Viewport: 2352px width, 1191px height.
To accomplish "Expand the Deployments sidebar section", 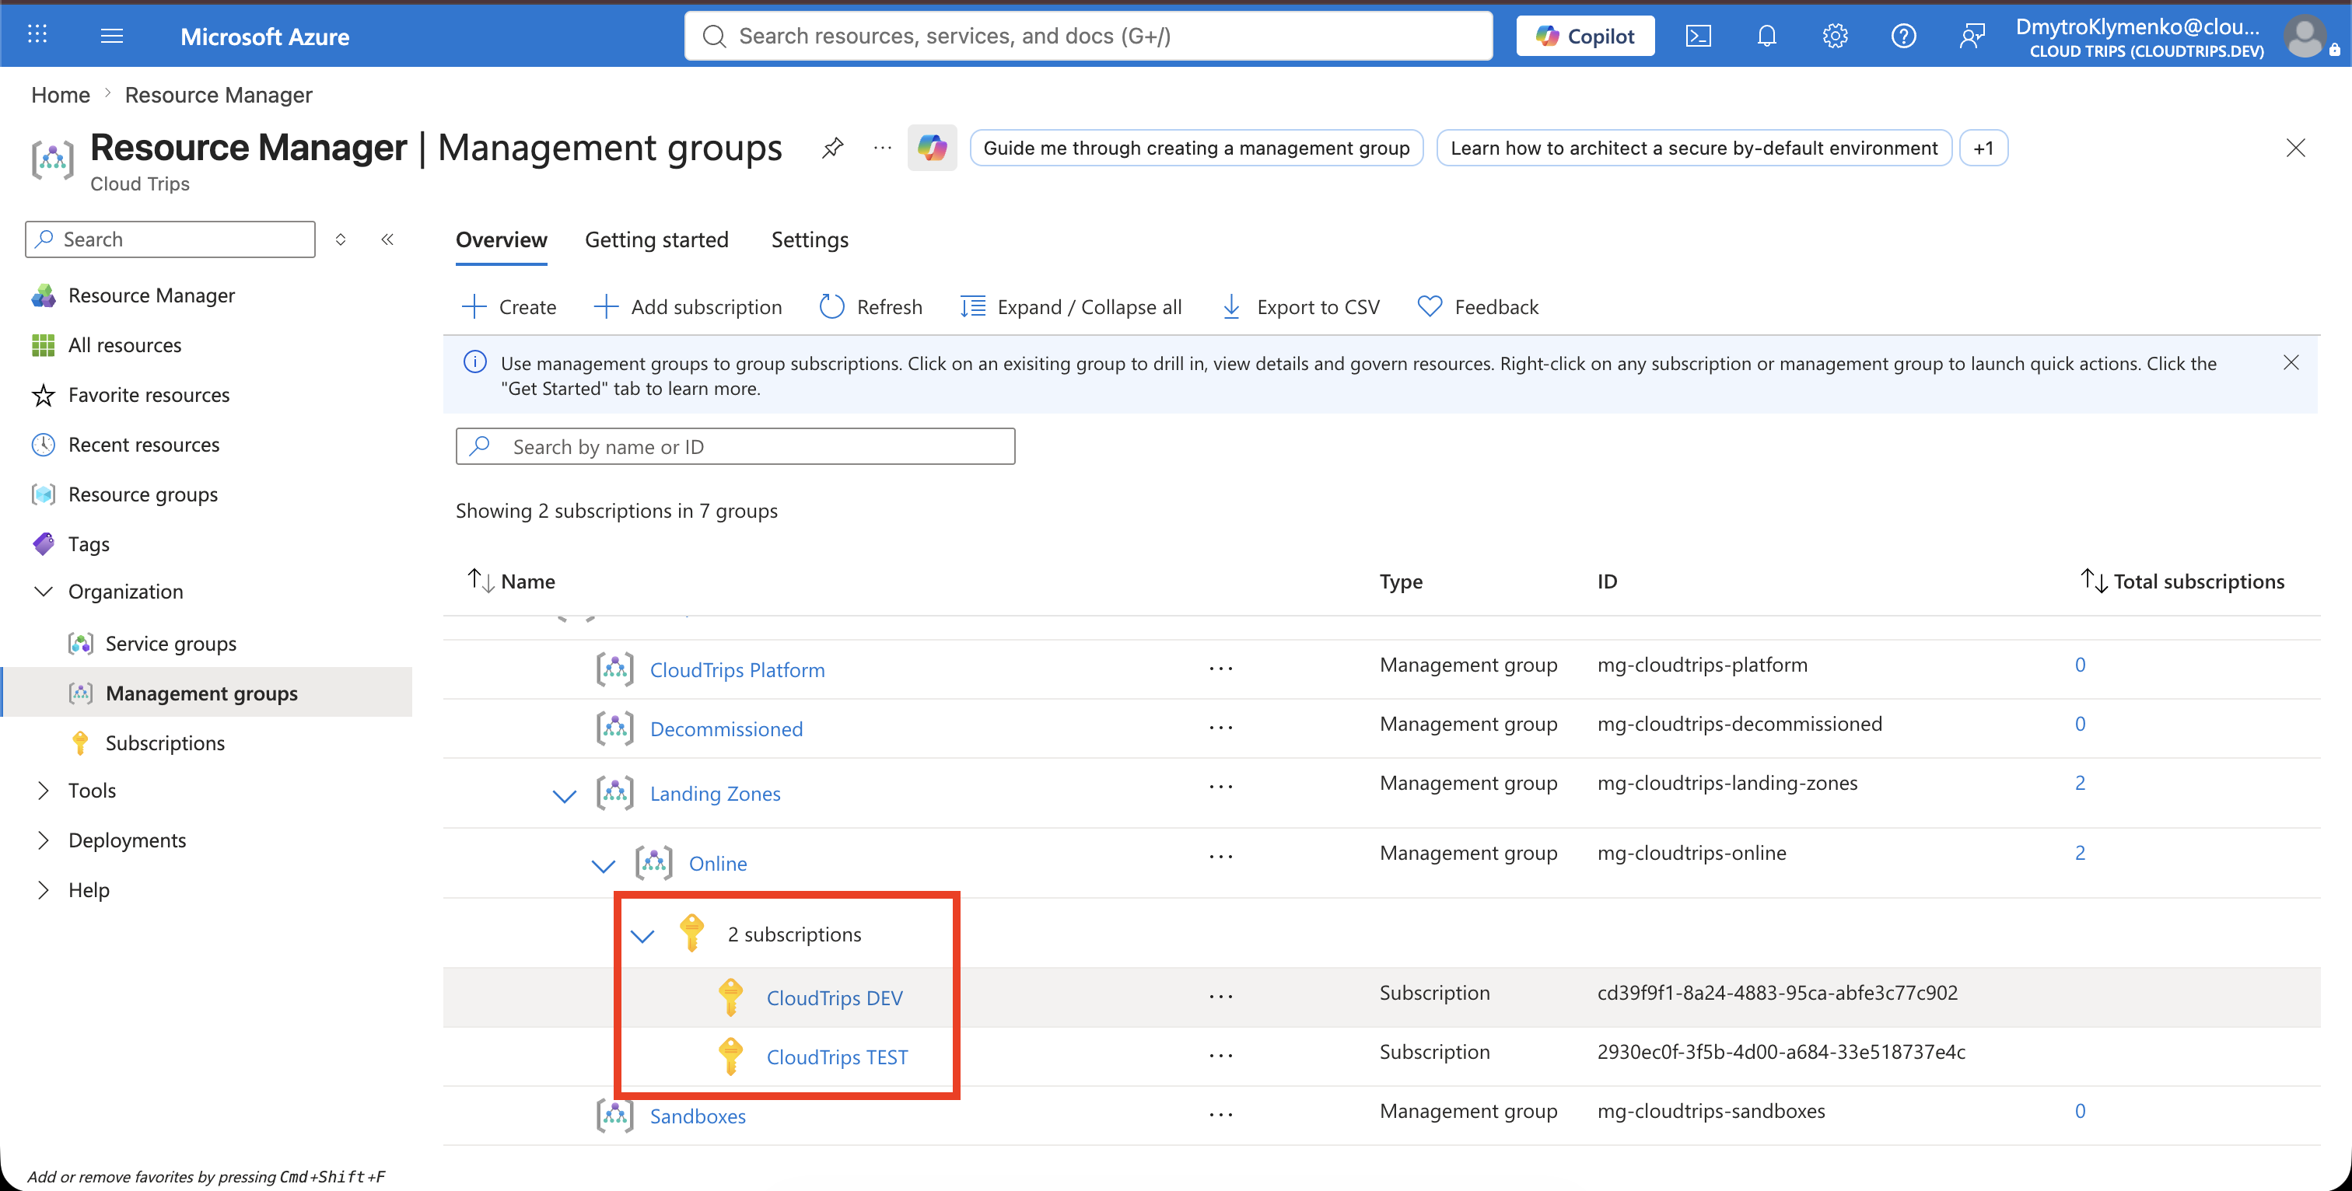I will click(43, 840).
